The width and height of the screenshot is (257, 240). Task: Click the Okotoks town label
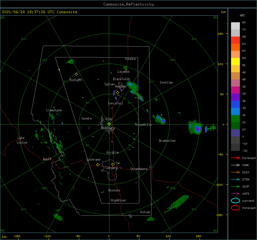[114, 190]
